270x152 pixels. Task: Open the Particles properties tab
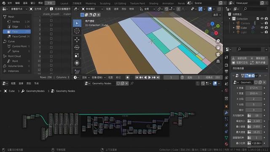227,119
